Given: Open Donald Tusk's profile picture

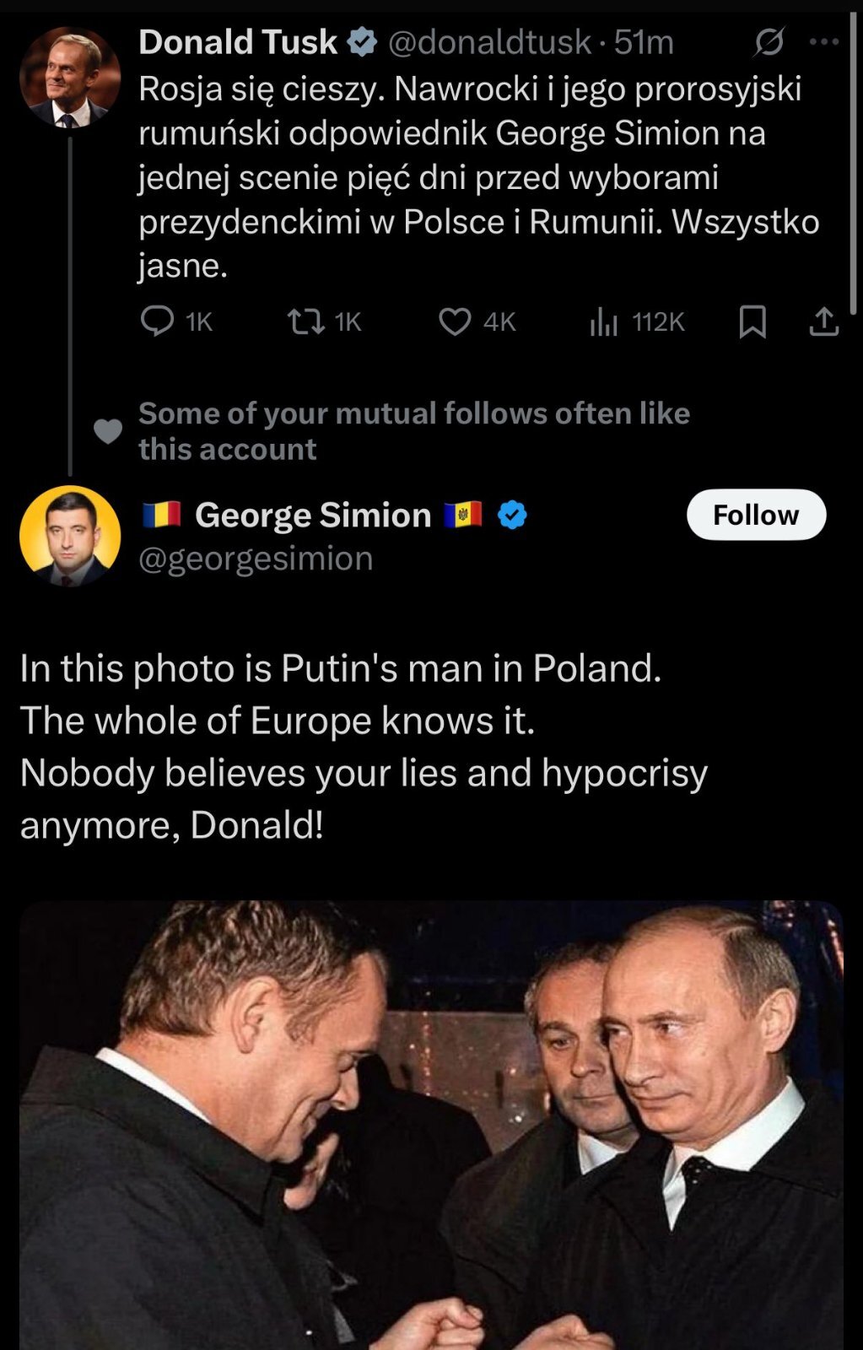Looking at the screenshot, I should [x=69, y=78].
